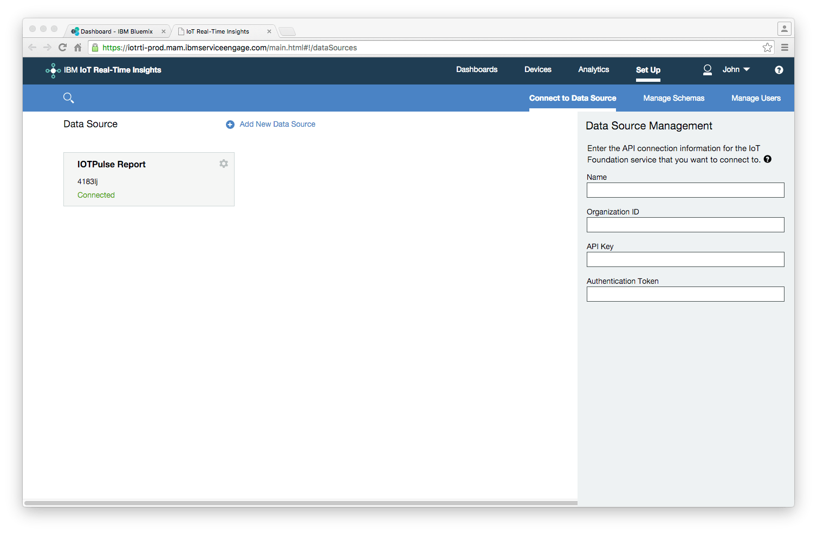This screenshot has height=534, width=817.
Task: Go back using browser back arrow
Action: pyautogui.click(x=33, y=48)
